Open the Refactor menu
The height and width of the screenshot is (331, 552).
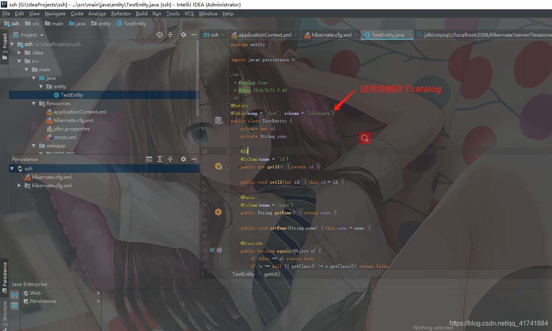[x=121, y=14]
